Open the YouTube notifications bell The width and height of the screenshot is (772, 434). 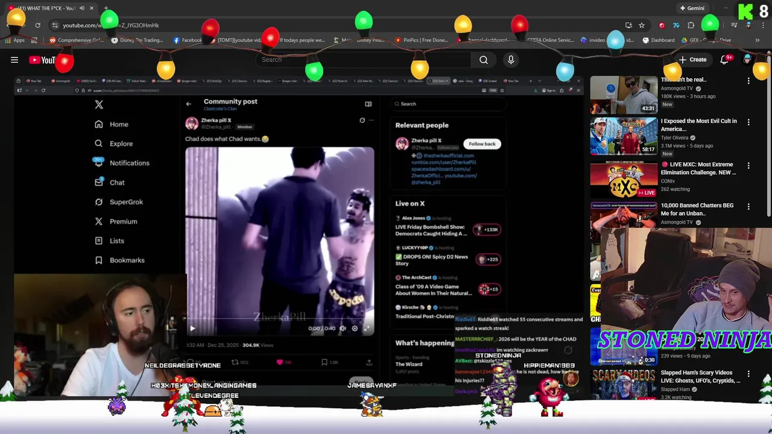[x=725, y=60]
